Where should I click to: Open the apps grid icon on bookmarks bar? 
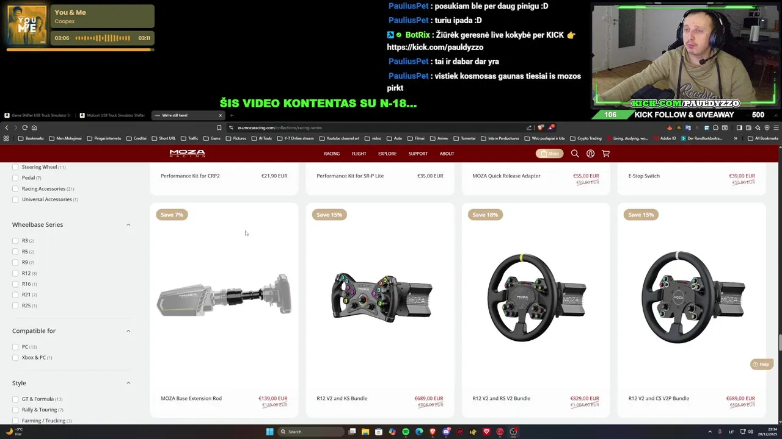pyautogui.click(x=6, y=138)
